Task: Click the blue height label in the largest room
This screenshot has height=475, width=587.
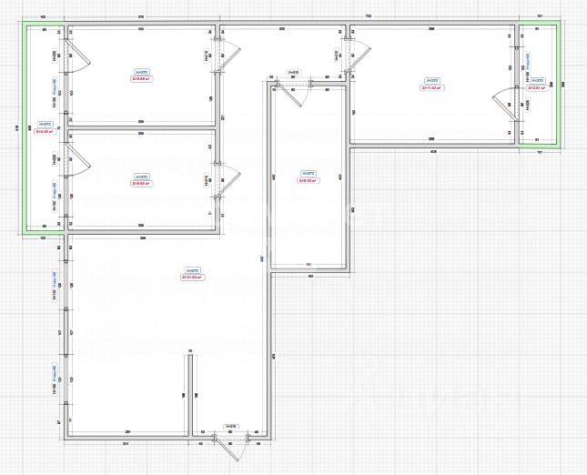Action: [x=193, y=270]
